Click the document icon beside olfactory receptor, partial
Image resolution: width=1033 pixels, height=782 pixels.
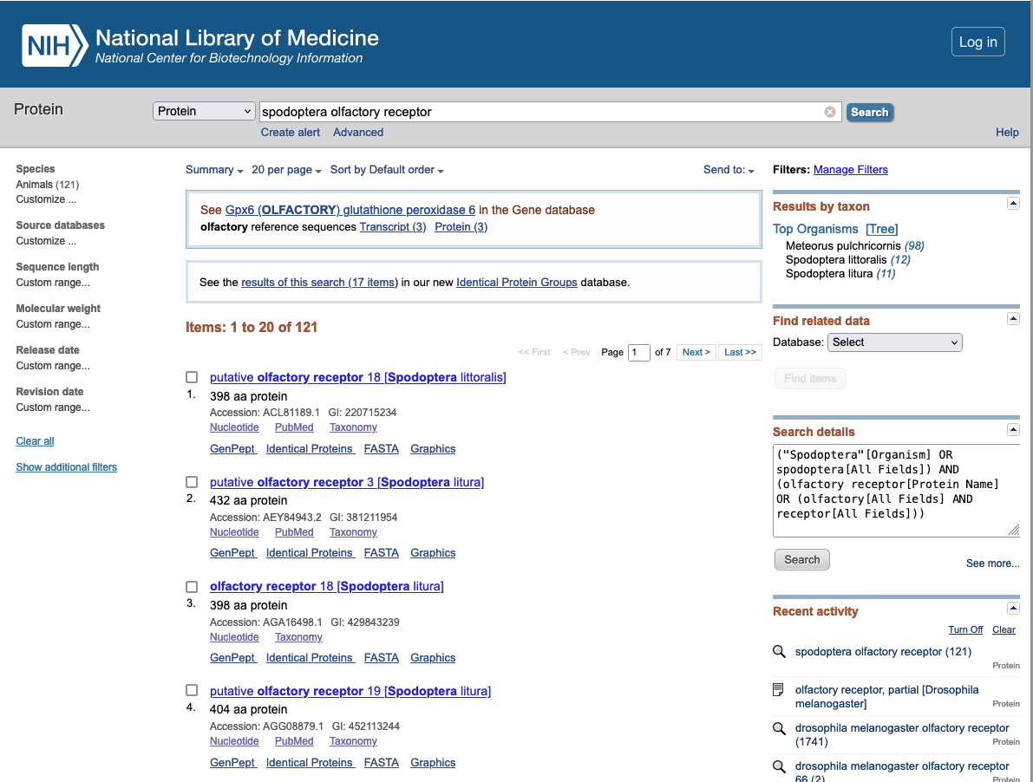779,690
